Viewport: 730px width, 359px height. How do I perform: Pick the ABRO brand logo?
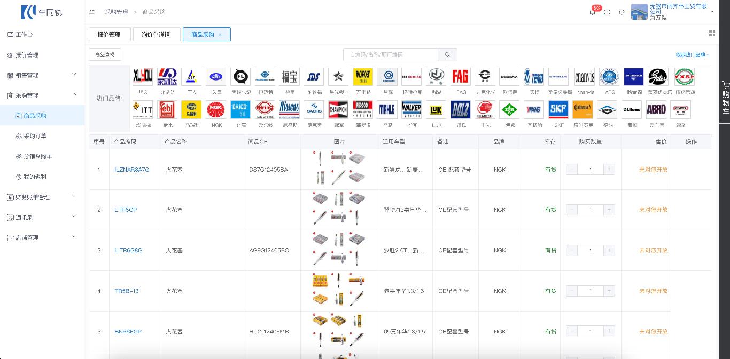656,109
